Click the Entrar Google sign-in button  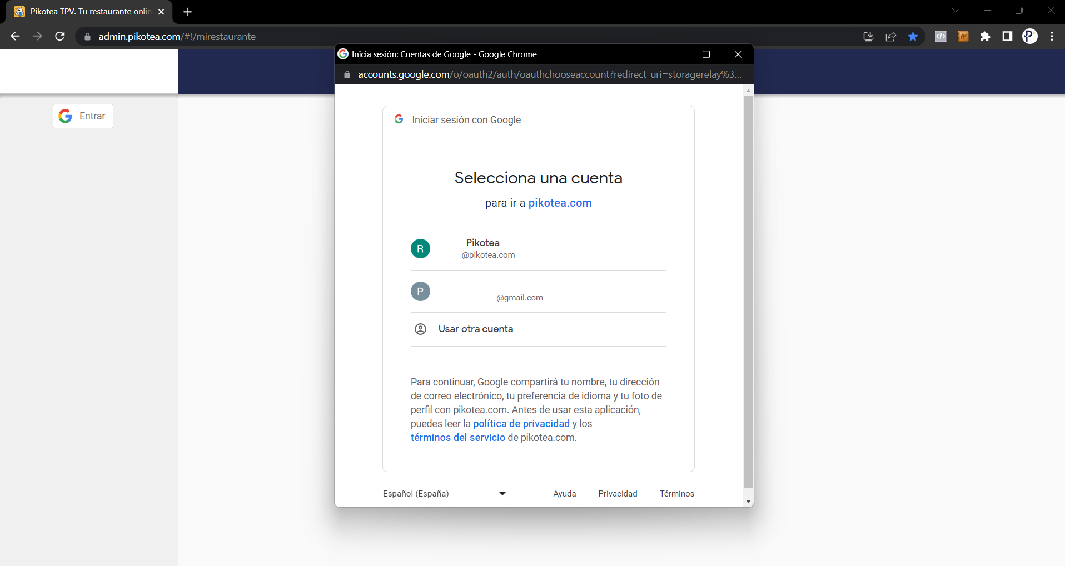tap(83, 116)
